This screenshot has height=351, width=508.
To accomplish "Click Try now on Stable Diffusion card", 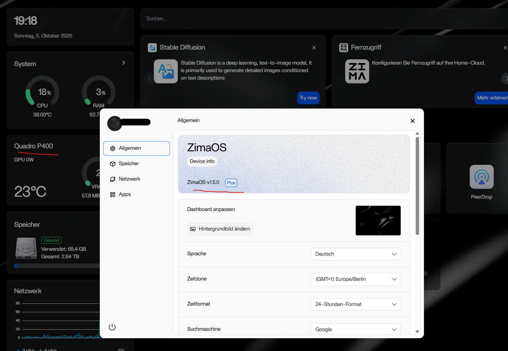I will (x=308, y=98).
